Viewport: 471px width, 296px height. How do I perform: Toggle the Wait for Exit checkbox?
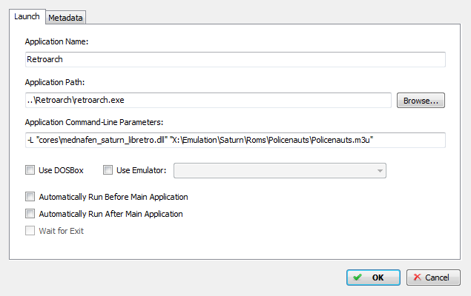point(30,231)
